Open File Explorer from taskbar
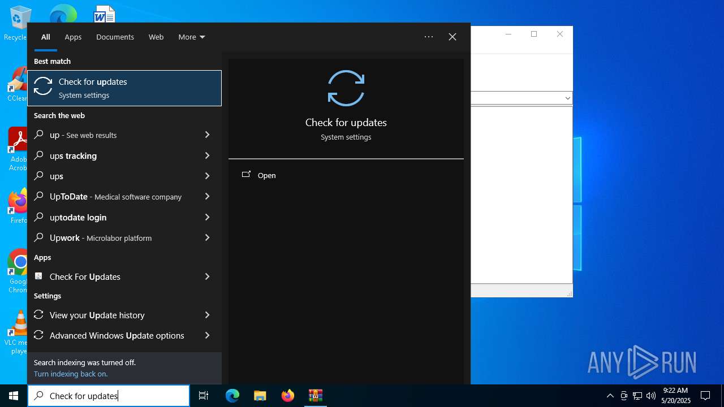 (260, 396)
